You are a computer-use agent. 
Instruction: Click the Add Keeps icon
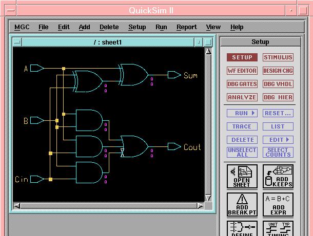coord(278,177)
